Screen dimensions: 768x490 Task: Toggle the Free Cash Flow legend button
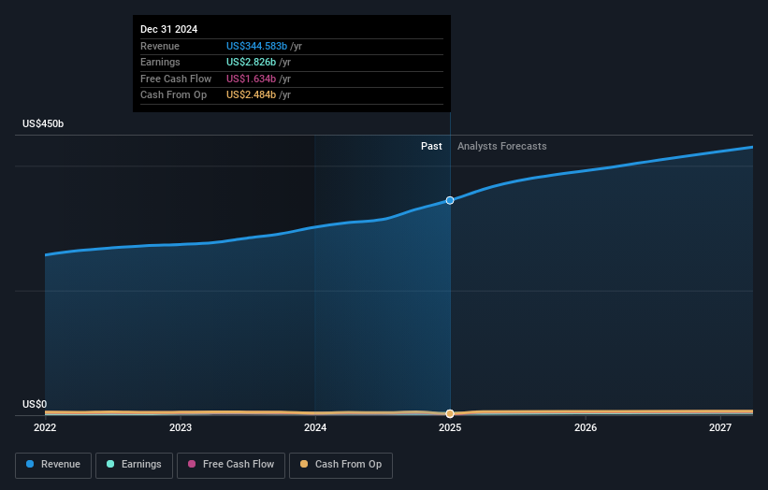click(x=231, y=465)
